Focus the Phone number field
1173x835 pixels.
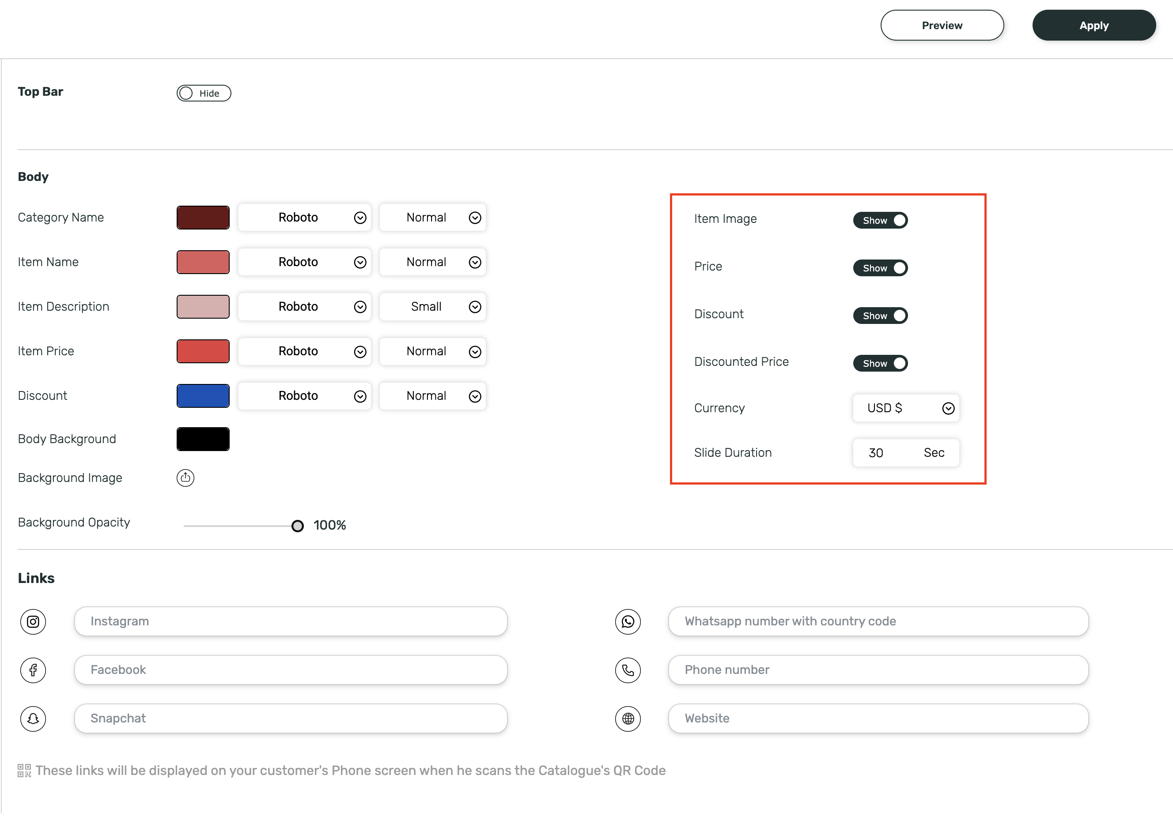[x=878, y=670]
